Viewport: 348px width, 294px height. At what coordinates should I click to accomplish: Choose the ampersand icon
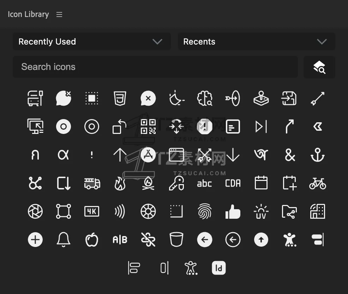[x=289, y=155]
